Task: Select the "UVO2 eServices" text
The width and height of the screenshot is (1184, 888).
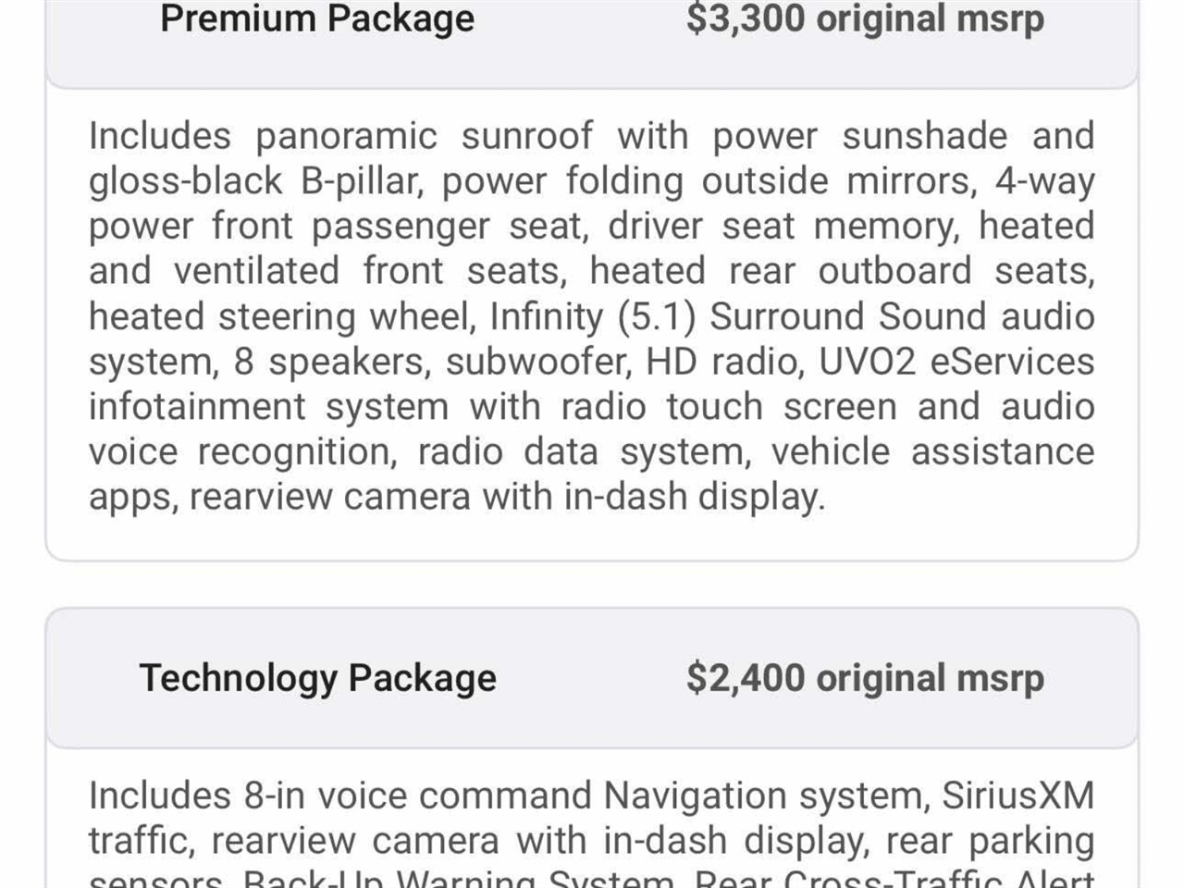Action: coord(956,362)
